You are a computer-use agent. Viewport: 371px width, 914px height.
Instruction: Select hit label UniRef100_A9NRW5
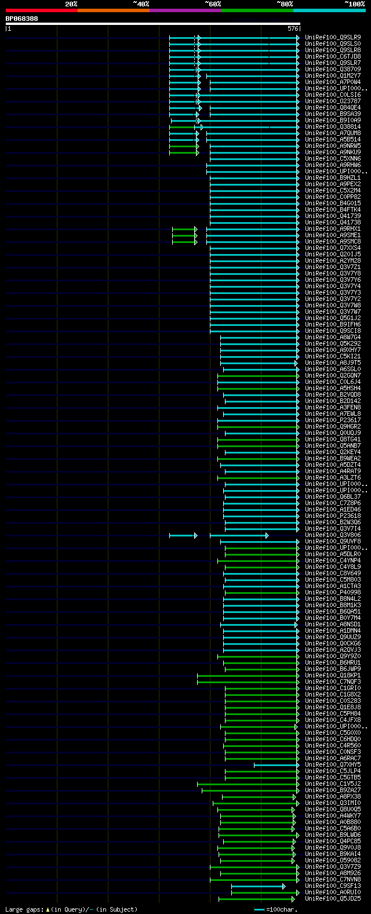pyautogui.click(x=333, y=146)
